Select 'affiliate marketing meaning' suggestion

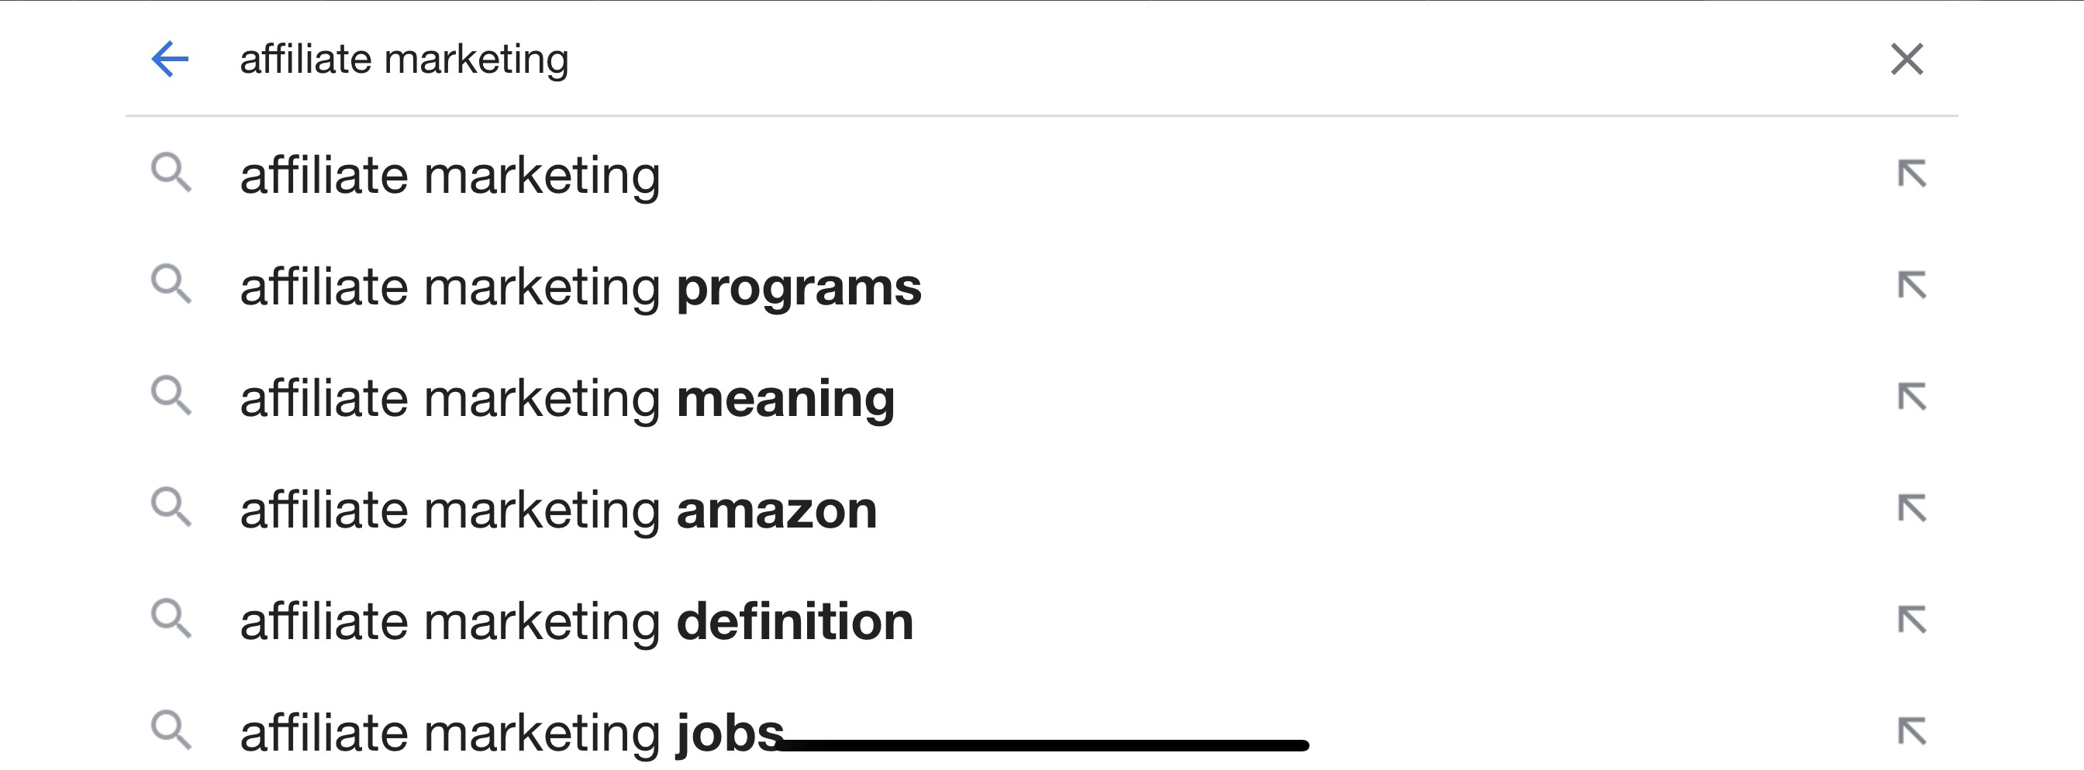(x=567, y=398)
